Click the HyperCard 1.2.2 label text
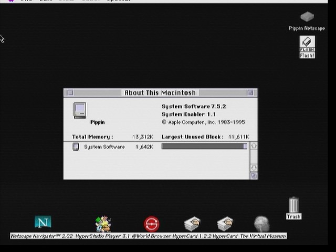The image size is (336, 252). tap(192, 236)
